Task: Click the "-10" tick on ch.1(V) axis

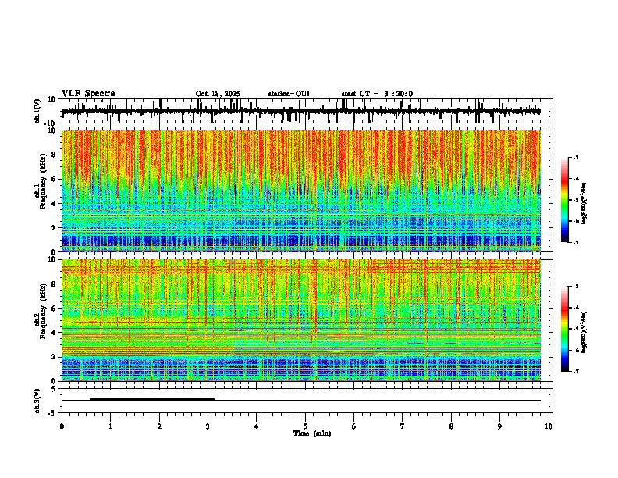Action: [51, 123]
